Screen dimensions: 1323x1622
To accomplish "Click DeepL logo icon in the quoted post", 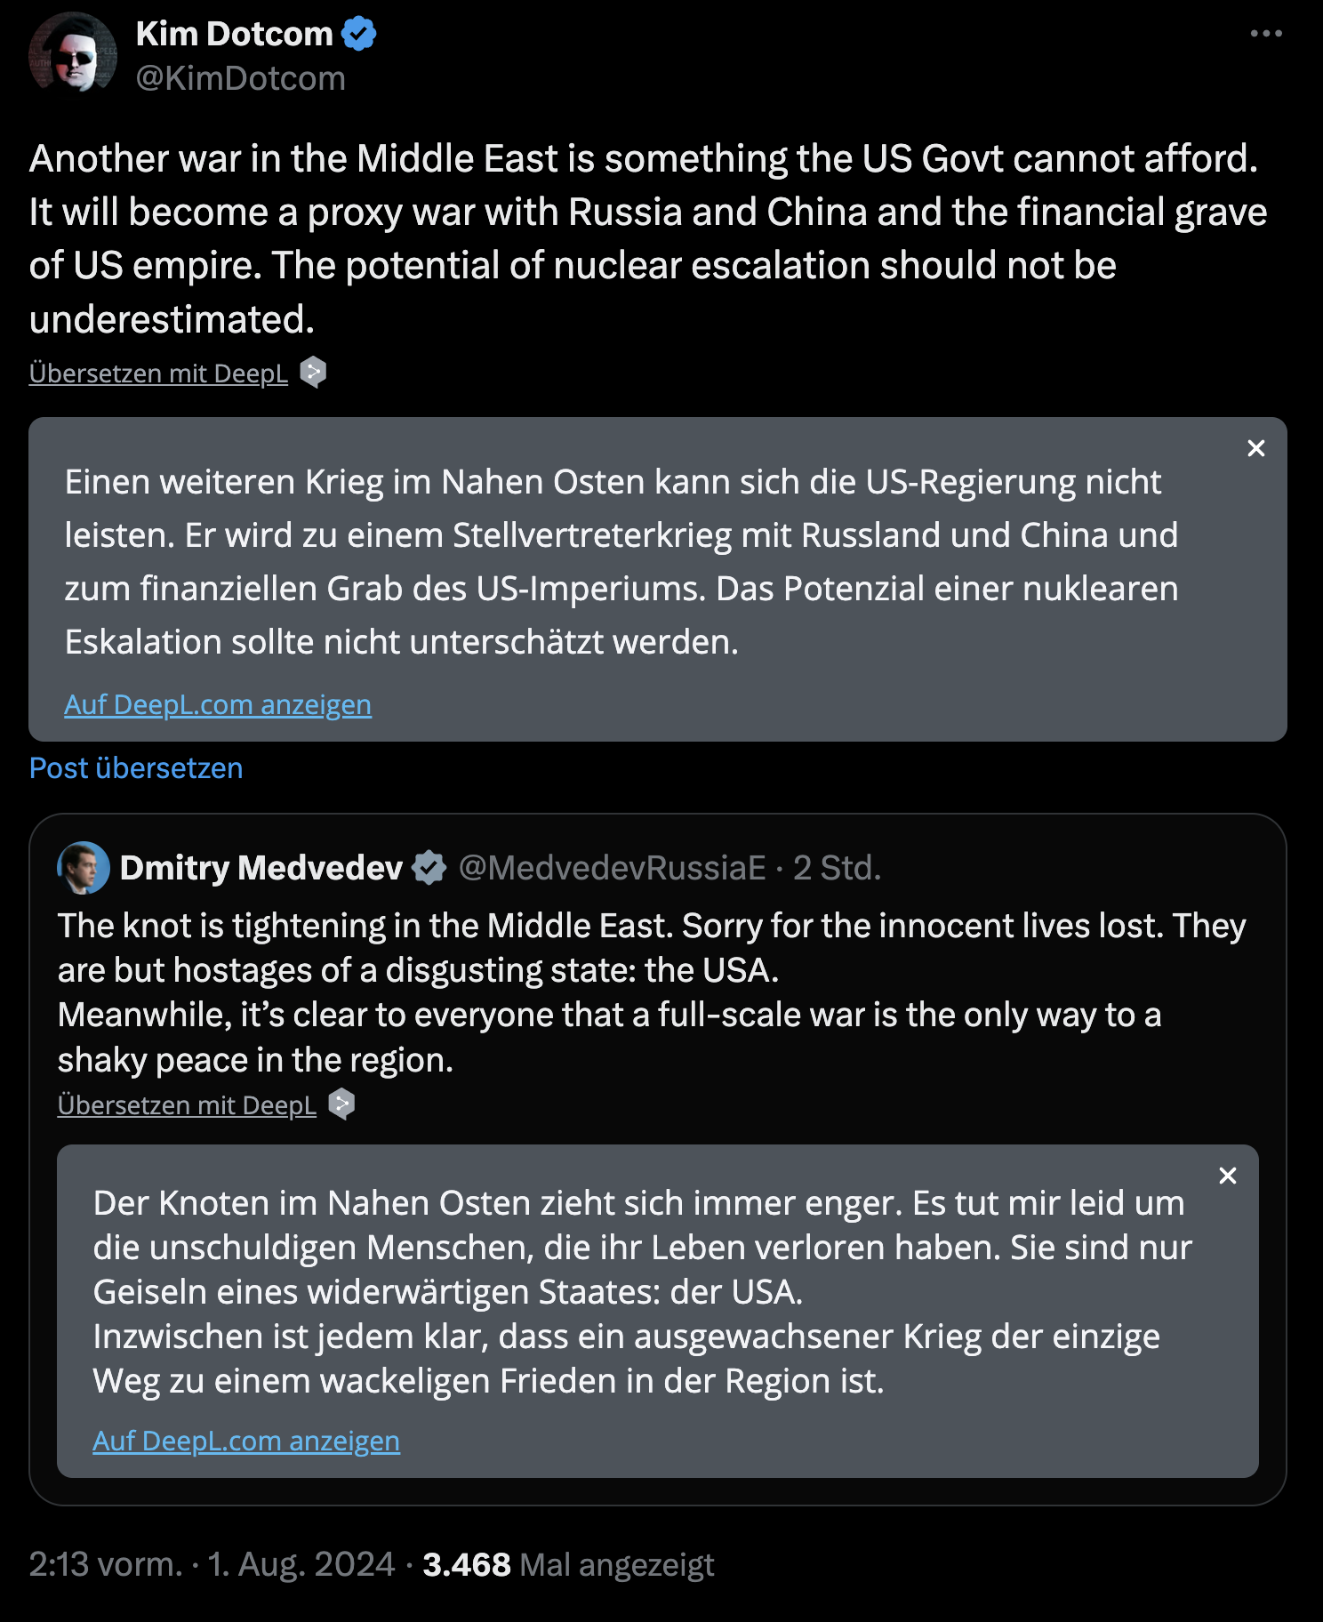I will (x=341, y=1104).
